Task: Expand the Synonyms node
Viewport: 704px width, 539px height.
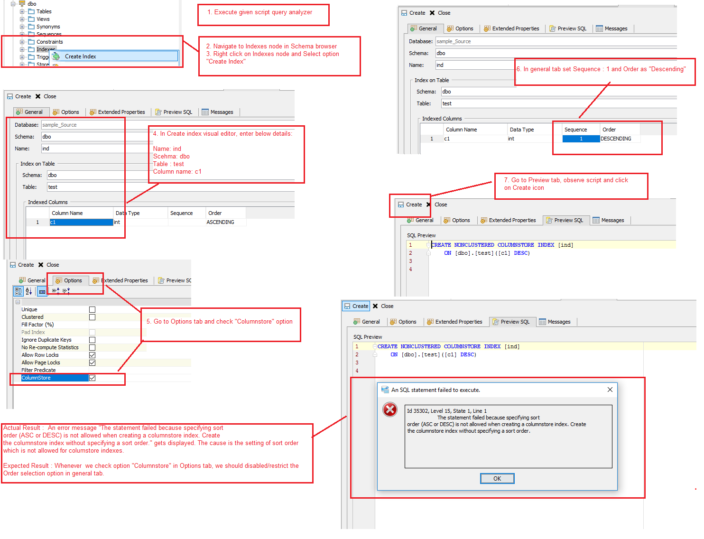Action: click(22, 27)
